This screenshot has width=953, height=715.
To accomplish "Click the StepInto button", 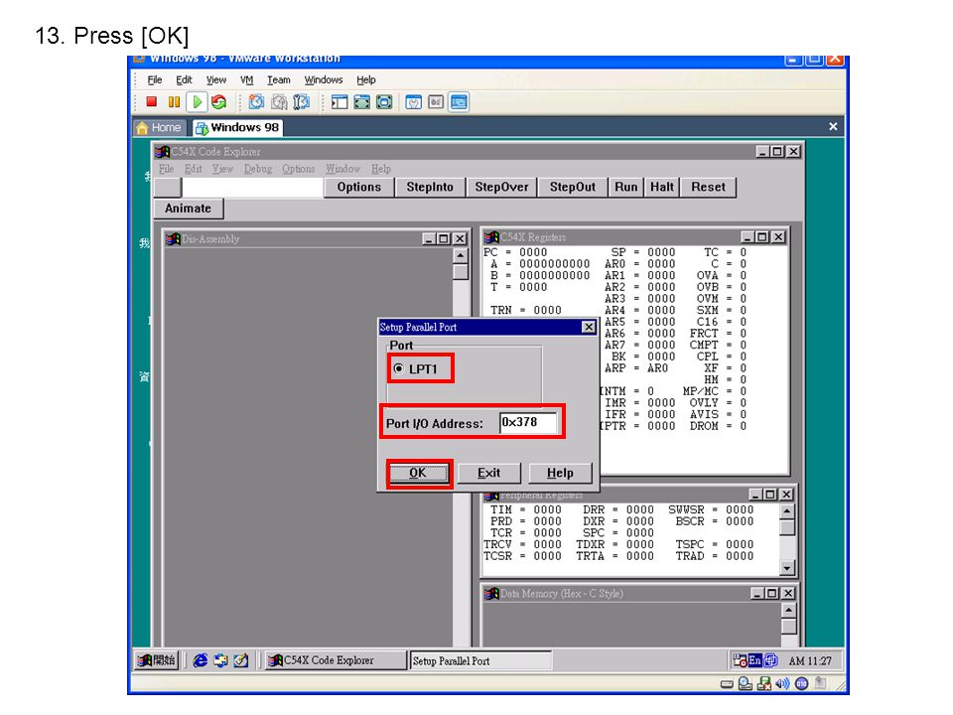I will point(430,188).
